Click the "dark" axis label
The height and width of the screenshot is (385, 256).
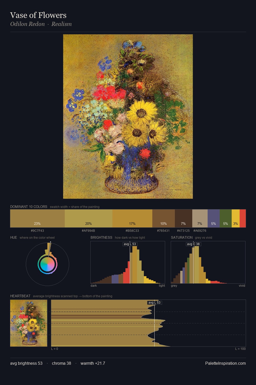[x=94, y=286]
